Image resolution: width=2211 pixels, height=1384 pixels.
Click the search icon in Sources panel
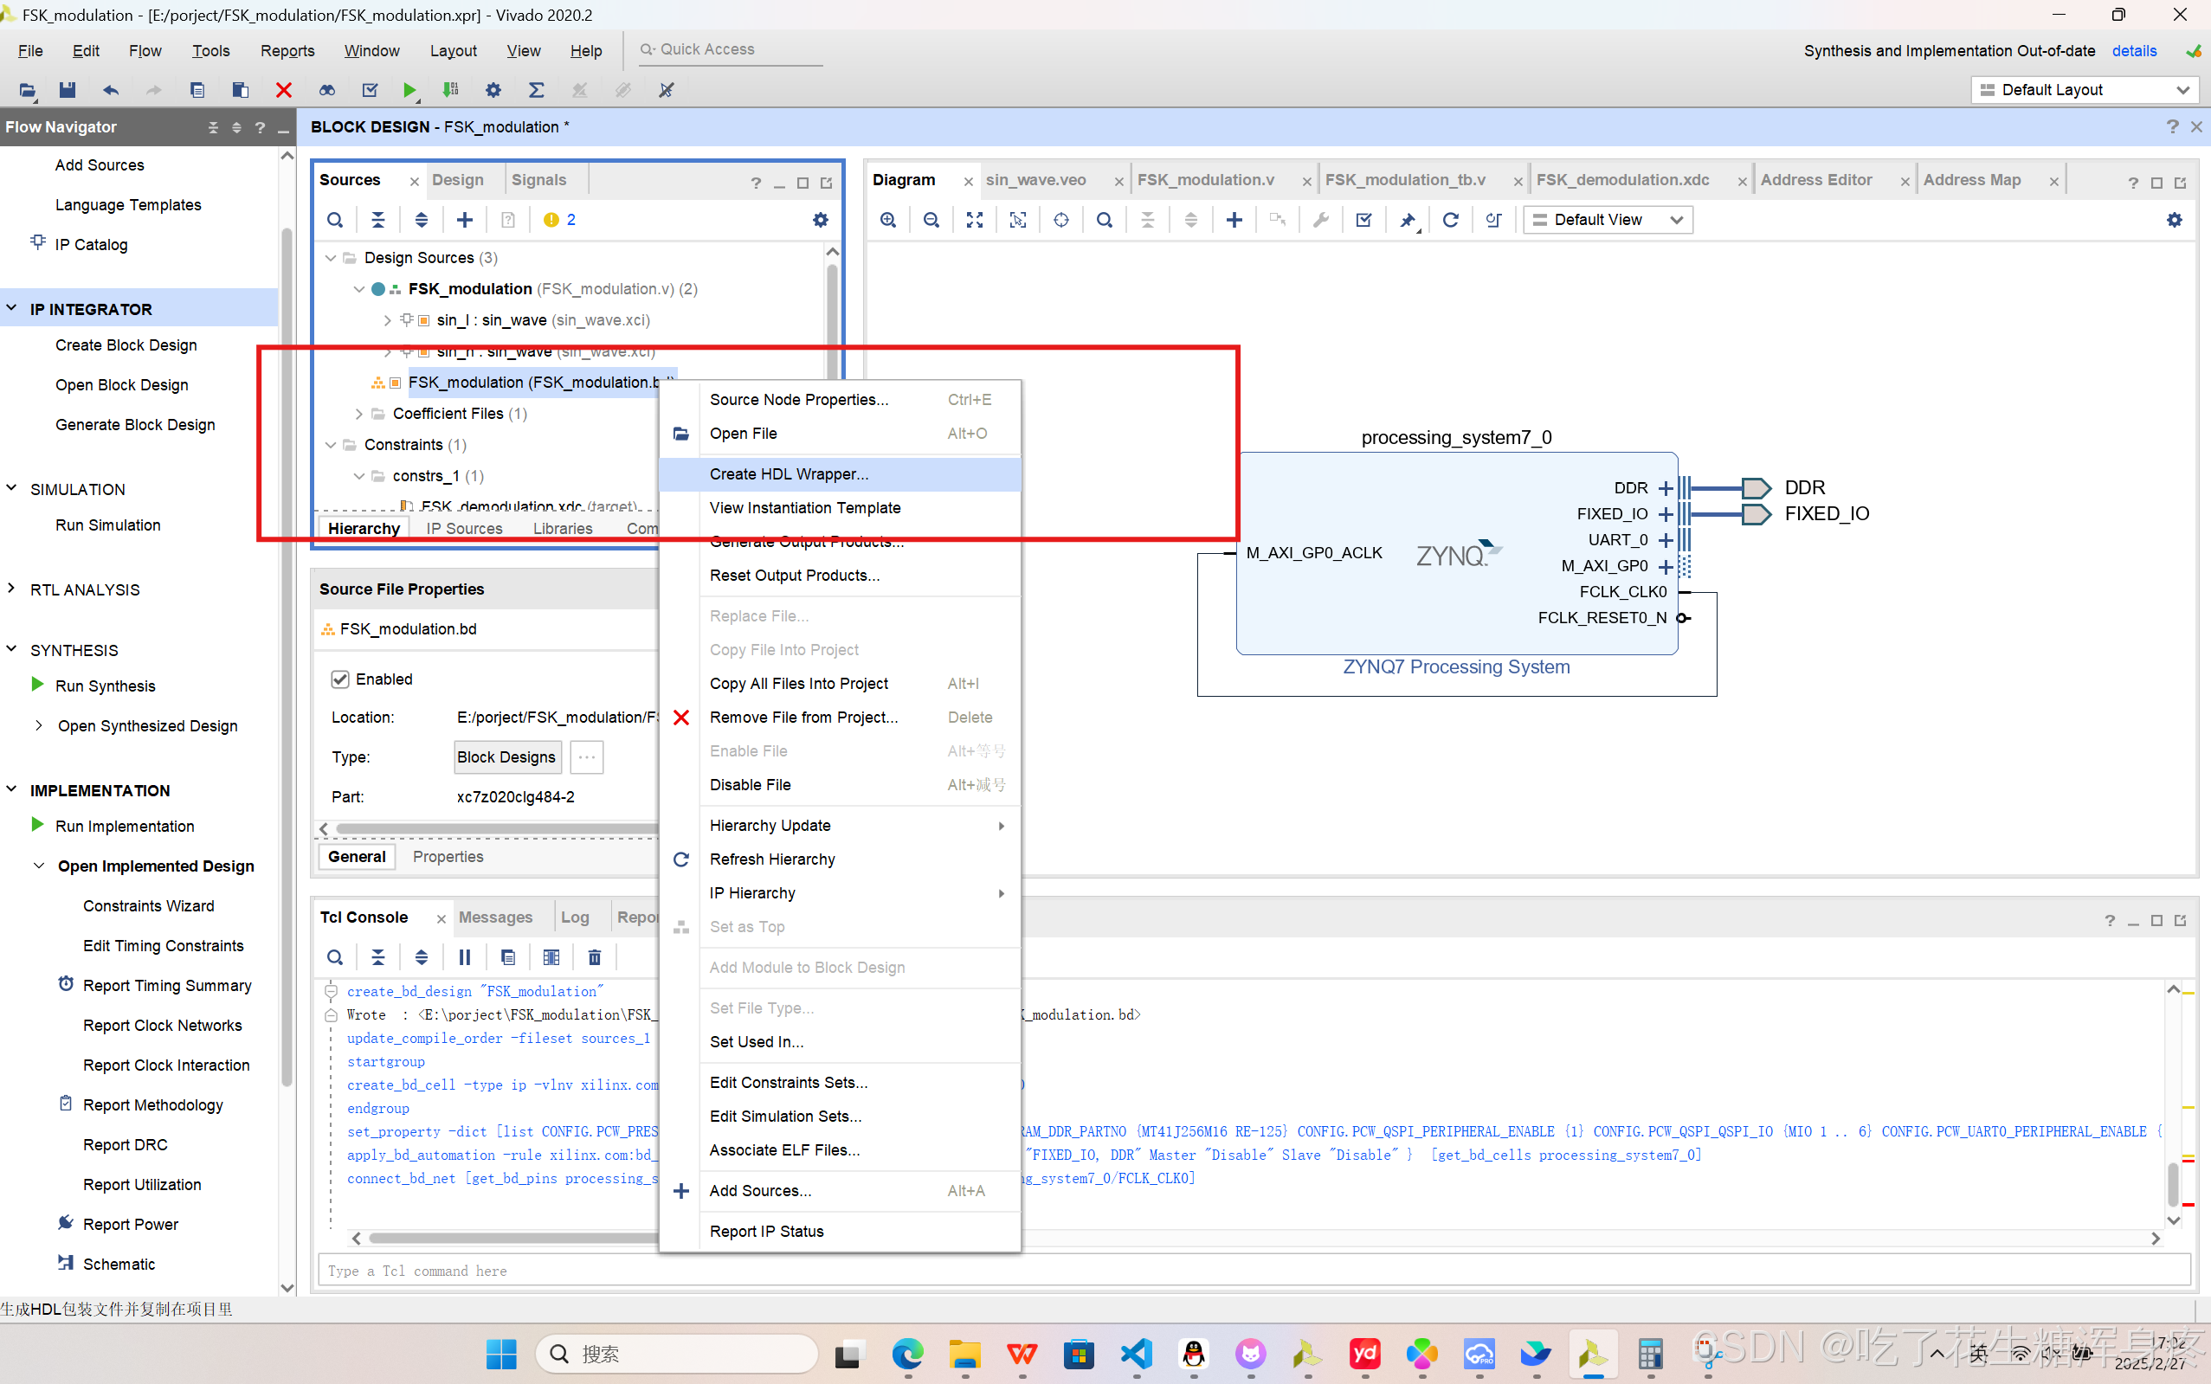pyautogui.click(x=335, y=220)
